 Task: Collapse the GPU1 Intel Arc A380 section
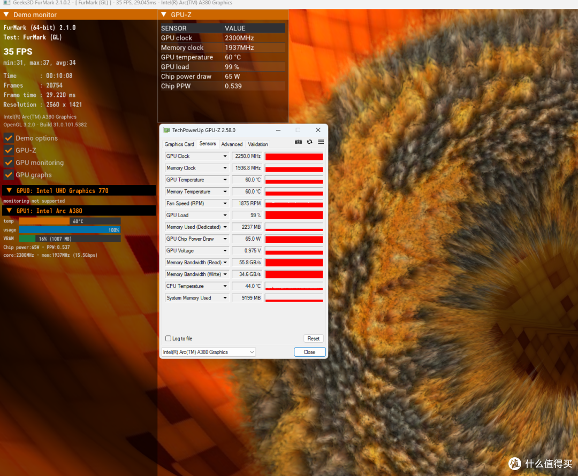point(9,210)
